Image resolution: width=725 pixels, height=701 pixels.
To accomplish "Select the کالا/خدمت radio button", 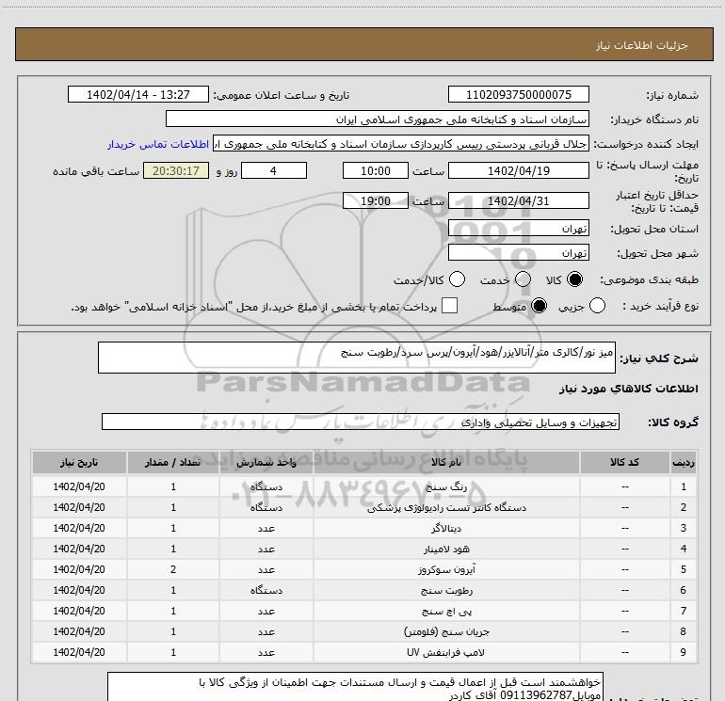I will (458, 279).
